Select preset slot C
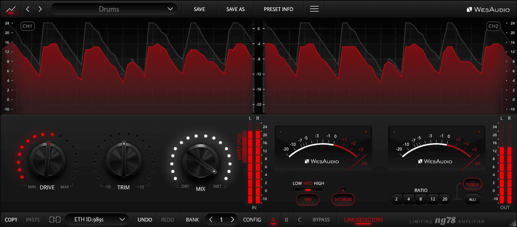Image resolution: width=517 pixels, height=227 pixels. pos(299,220)
